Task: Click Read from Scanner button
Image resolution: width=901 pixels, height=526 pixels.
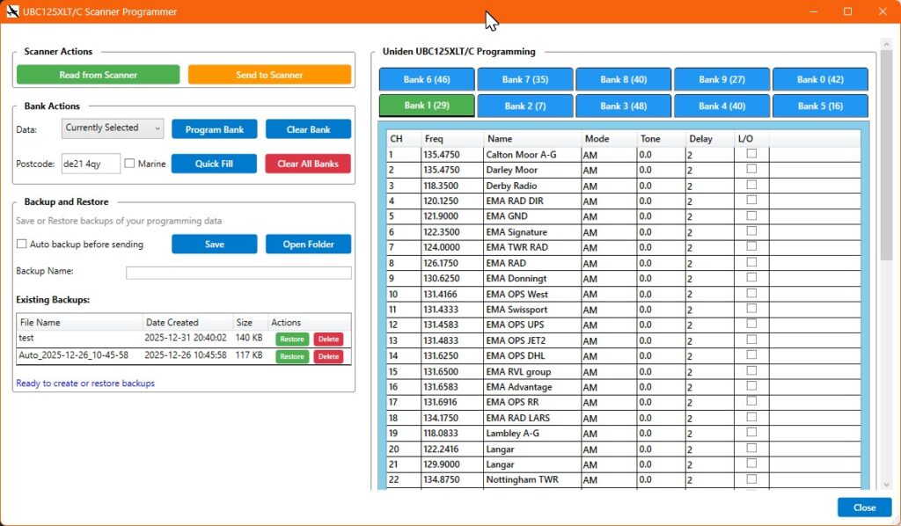Action: tap(99, 75)
